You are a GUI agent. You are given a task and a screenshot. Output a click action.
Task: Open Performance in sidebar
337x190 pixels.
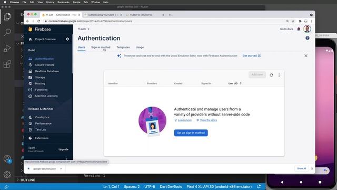(x=43, y=123)
